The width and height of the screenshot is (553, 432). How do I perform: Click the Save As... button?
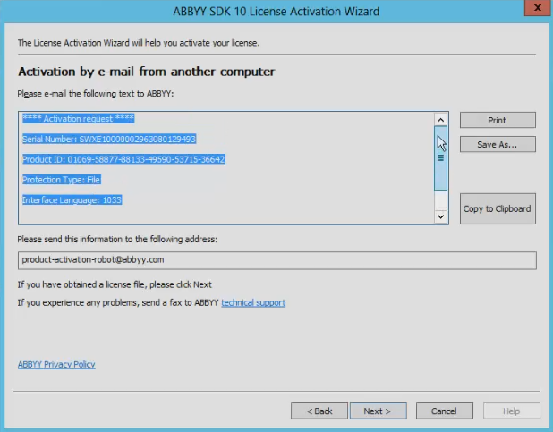coord(498,144)
